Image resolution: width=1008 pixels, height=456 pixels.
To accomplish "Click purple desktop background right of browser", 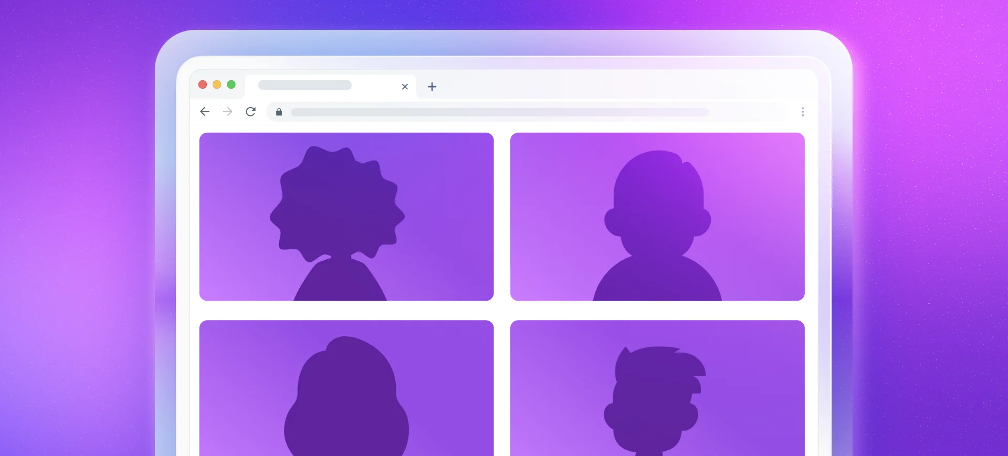I will pos(929,236).
